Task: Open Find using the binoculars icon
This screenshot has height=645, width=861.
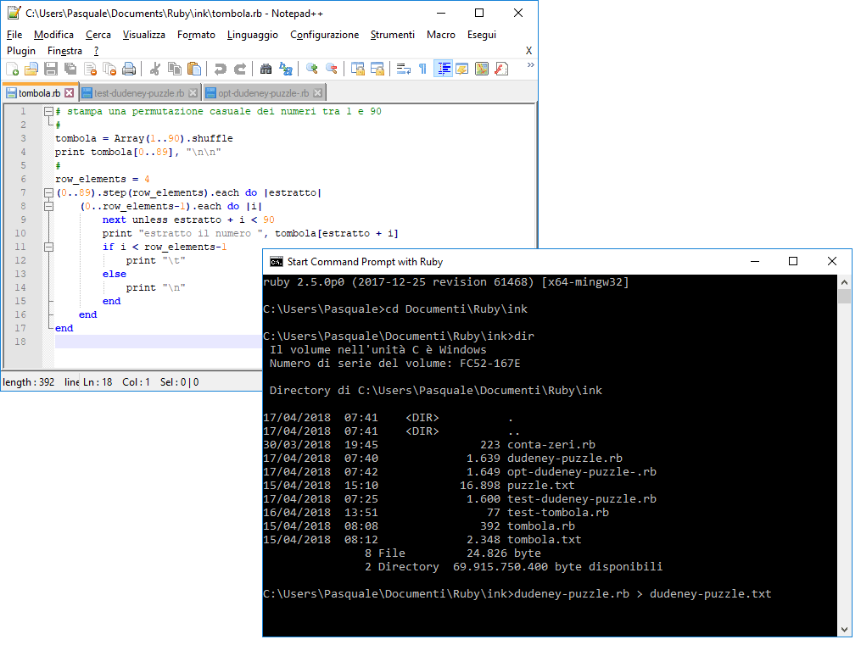Action: pos(266,69)
